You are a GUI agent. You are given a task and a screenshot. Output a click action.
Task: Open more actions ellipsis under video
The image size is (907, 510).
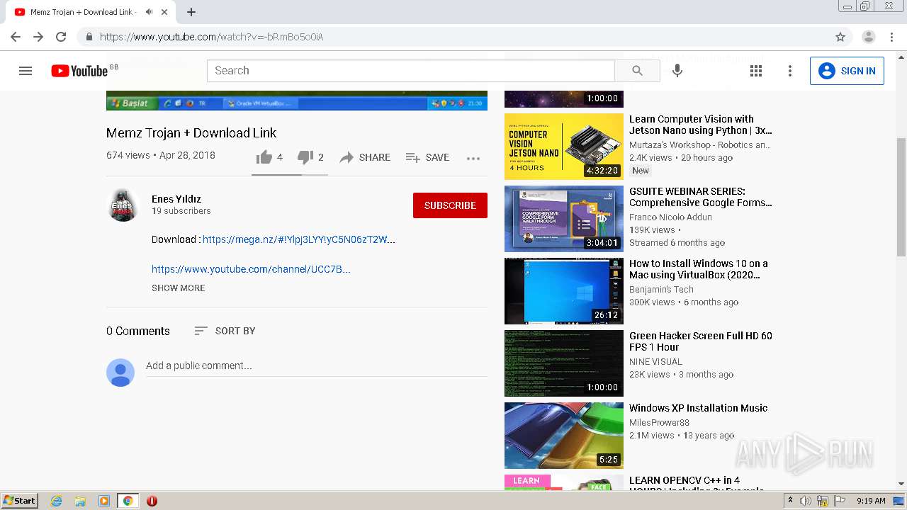click(473, 158)
